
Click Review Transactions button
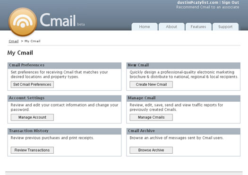[x=32, y=150]
